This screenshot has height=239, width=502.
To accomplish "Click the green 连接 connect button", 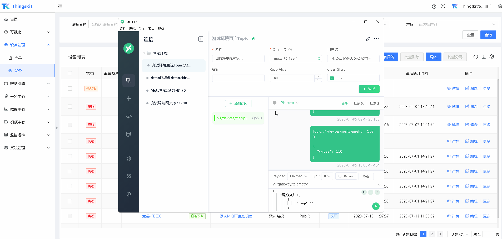I will pyautogui.click(x=369, y=89).
